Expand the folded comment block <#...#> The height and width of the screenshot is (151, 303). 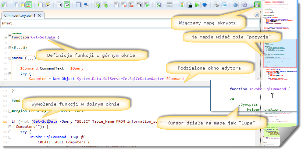10,48
